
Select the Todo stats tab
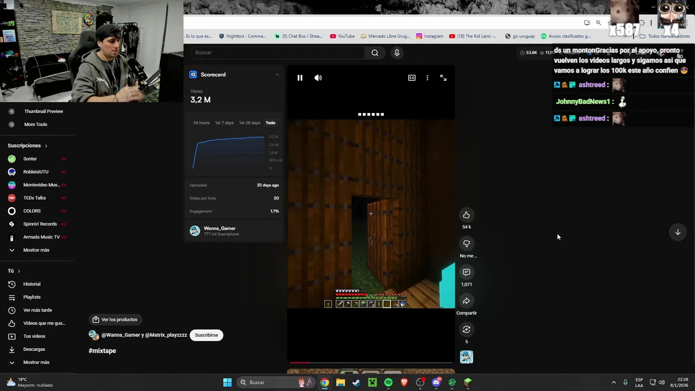coord(270,123)
